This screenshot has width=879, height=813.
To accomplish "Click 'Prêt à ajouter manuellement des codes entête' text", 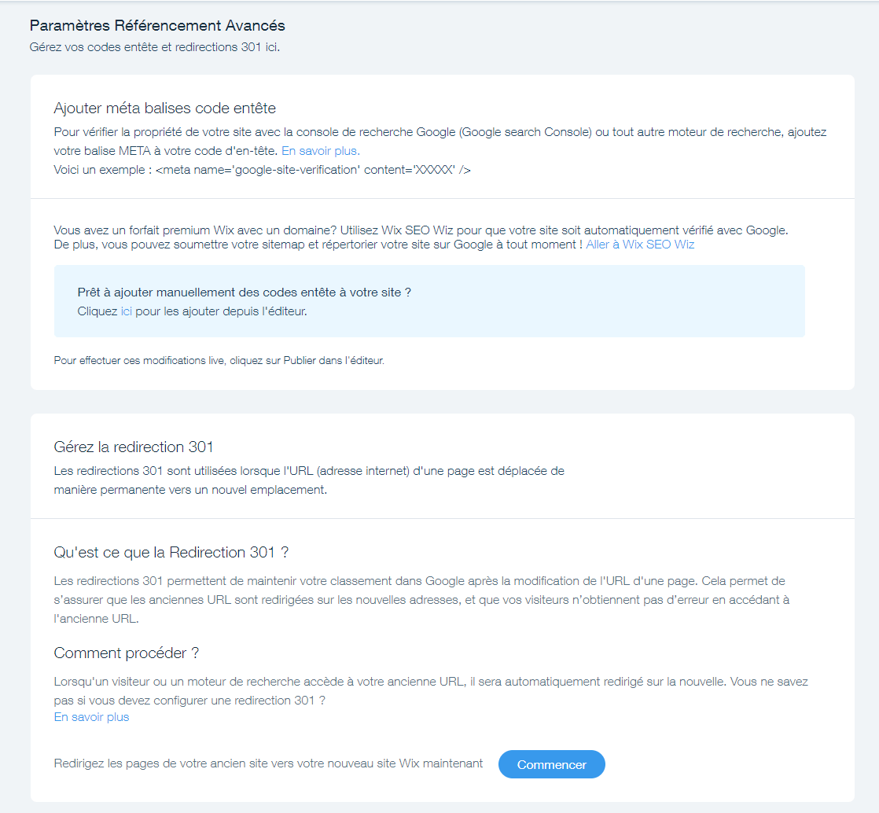I will pyautogui.click(x=245, y=292).
